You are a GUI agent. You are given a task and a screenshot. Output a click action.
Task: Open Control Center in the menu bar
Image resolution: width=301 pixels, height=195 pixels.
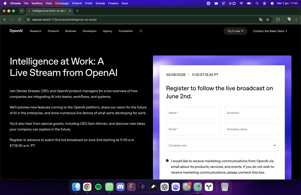pos(265,3)
